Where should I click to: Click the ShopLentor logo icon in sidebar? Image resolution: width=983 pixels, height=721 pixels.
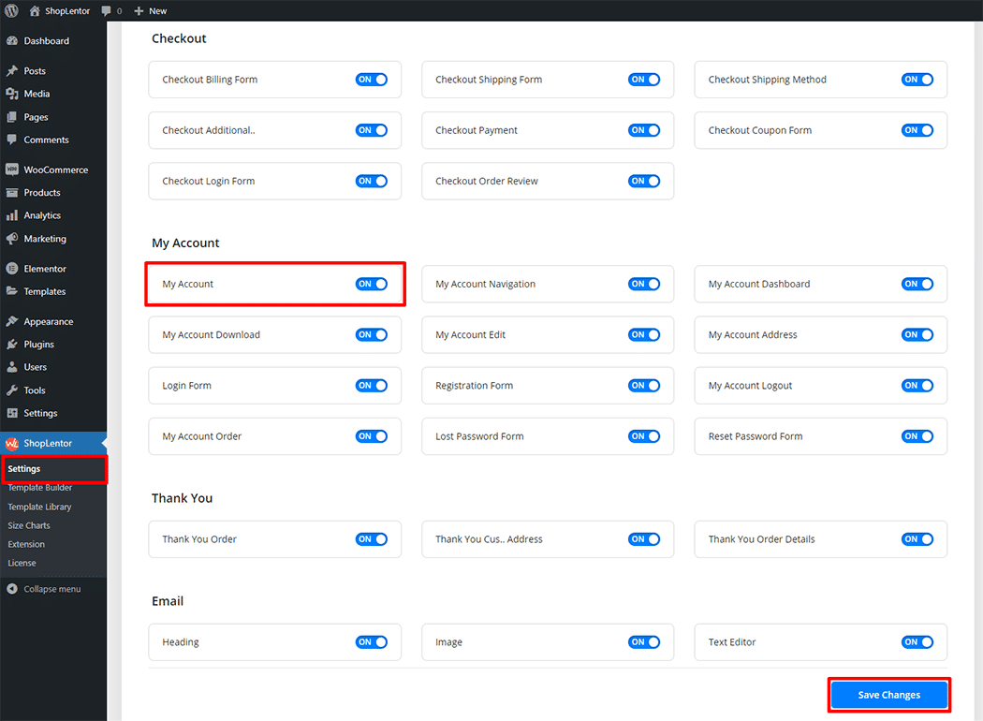[12, 443]
